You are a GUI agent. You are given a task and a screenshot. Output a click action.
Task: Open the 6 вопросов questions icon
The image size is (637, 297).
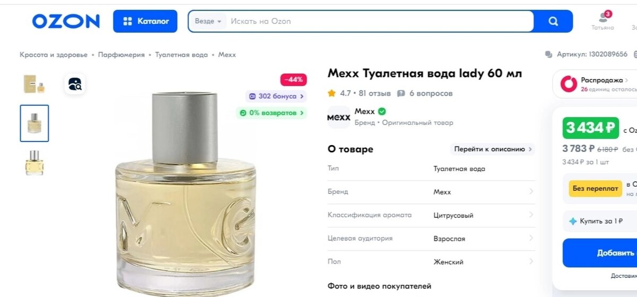tap(401, 94)
